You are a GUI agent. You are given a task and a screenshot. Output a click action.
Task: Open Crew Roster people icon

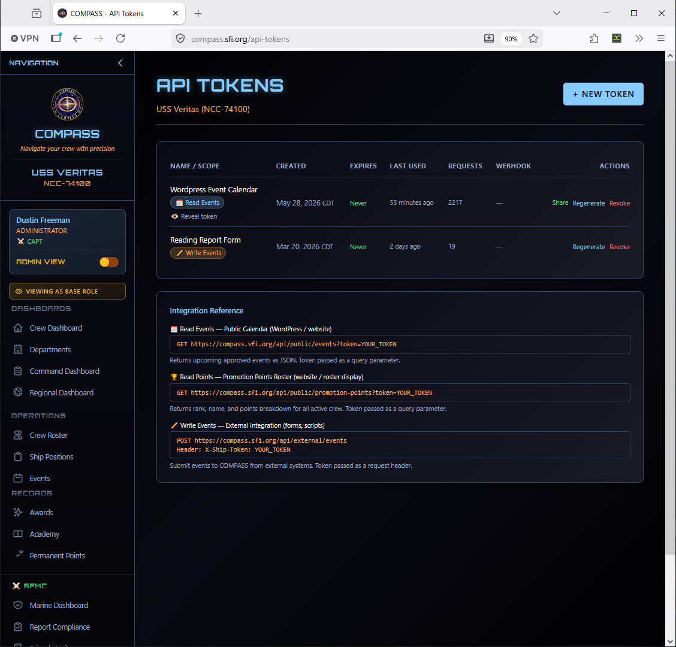[x=17, y=436]
